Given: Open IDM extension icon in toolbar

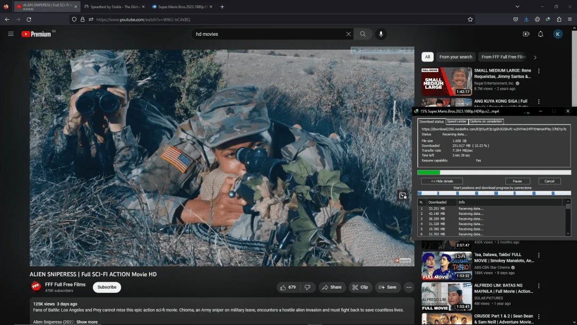Looking at the screenshot, I should pyautogui.click(x=548, y=19).
